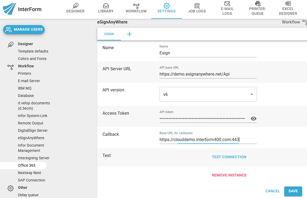
Task: Click the users icon on Manage Users button
Action: (x=8, y=29)
